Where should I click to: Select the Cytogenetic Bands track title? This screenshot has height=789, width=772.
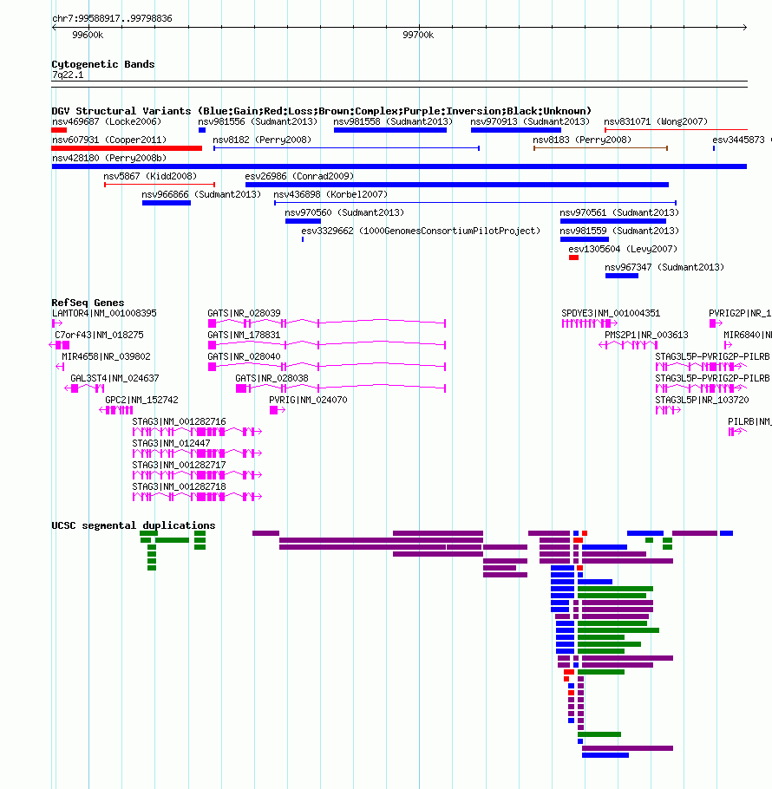(102, 64)
